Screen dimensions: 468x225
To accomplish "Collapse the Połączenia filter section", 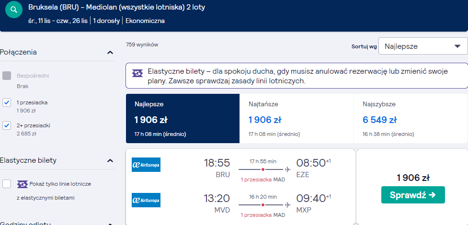I will [x=110, y=53].
